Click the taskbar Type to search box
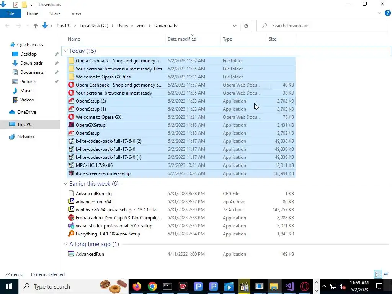The image size is (392, 294). point(73,286)
